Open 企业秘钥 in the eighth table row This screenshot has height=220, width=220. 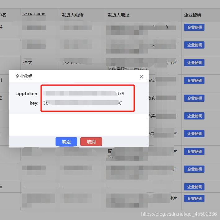194,152
